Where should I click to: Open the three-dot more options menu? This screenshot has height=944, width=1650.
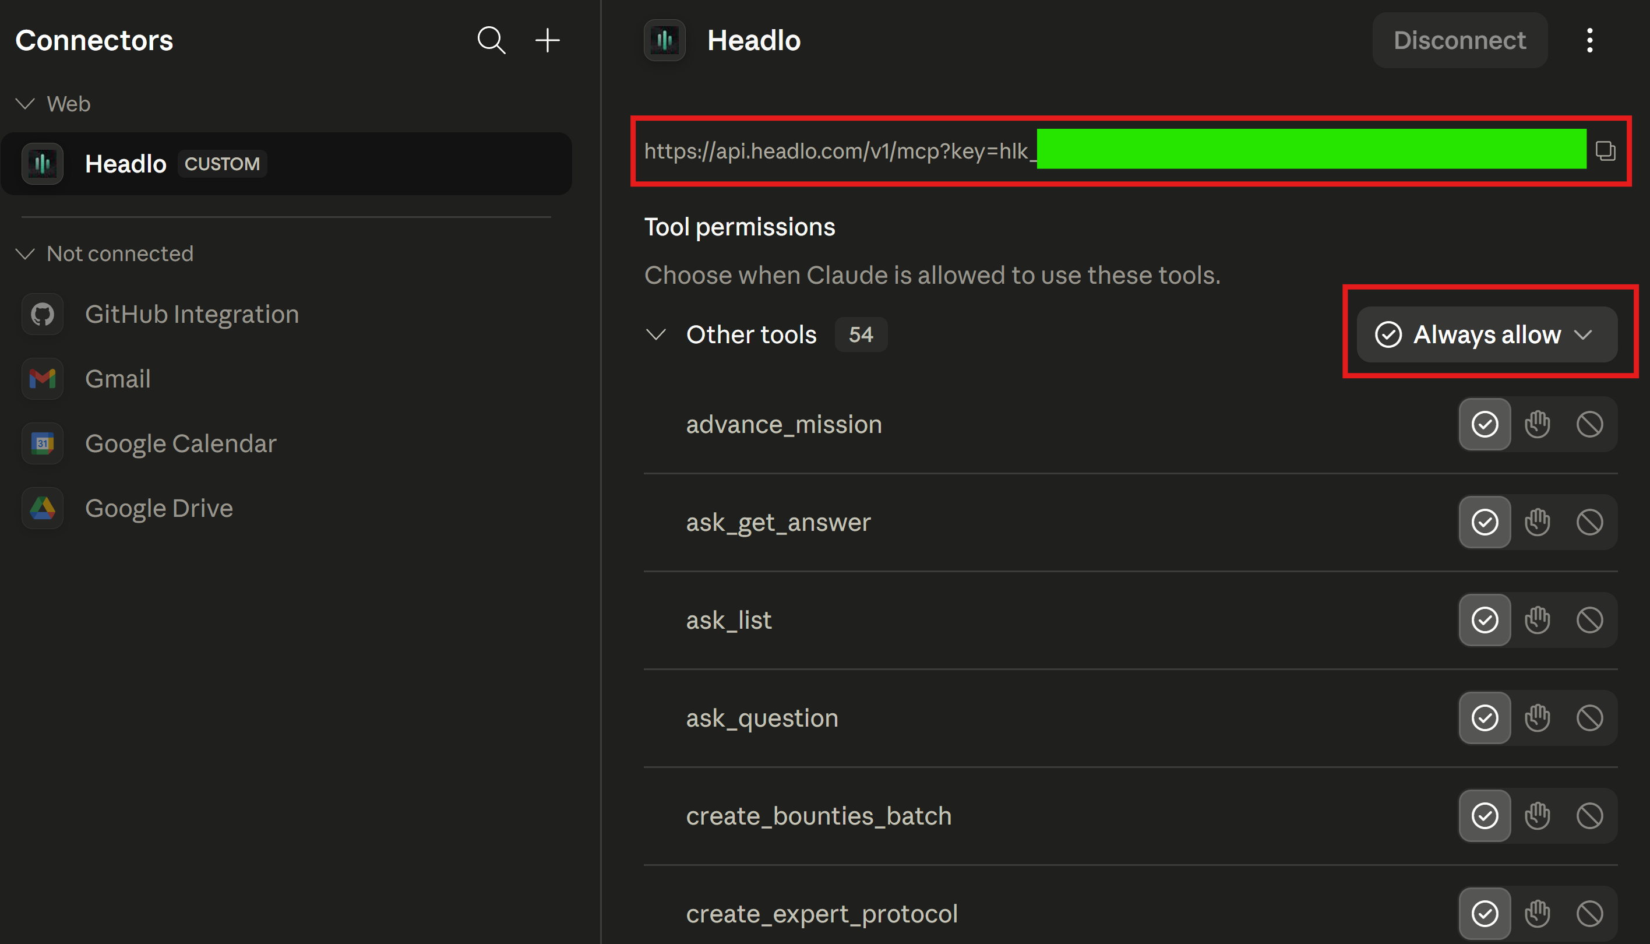tap(1589, 40)
